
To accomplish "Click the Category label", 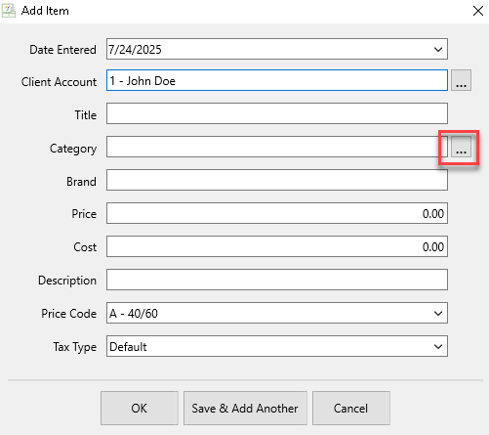I will (x=73, y=149).
